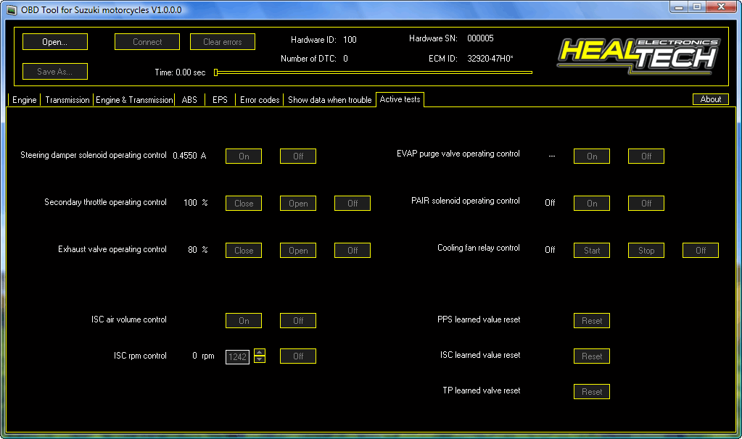Click the About button

[710, 99]
